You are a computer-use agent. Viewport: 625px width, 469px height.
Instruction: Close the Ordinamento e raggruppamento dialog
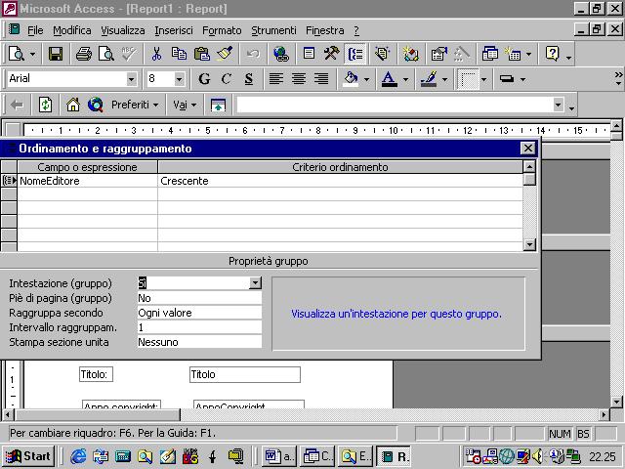click(527, 149)
